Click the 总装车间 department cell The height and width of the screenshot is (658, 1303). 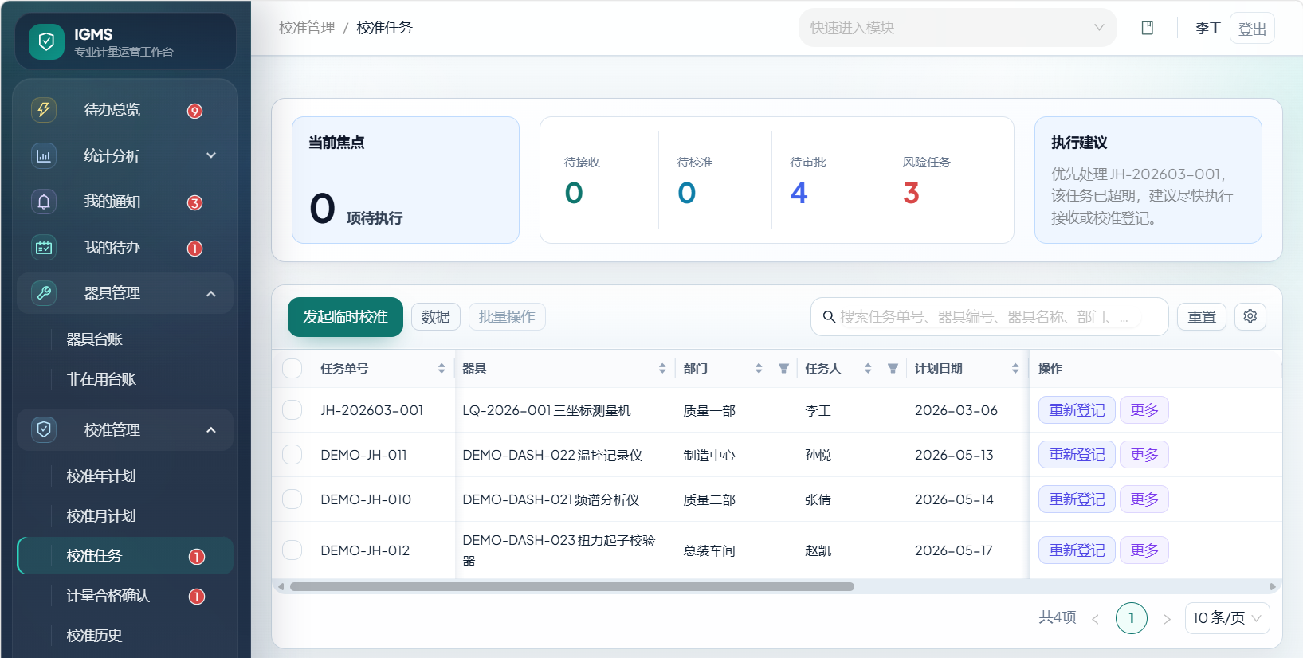[x=709, y=550]
